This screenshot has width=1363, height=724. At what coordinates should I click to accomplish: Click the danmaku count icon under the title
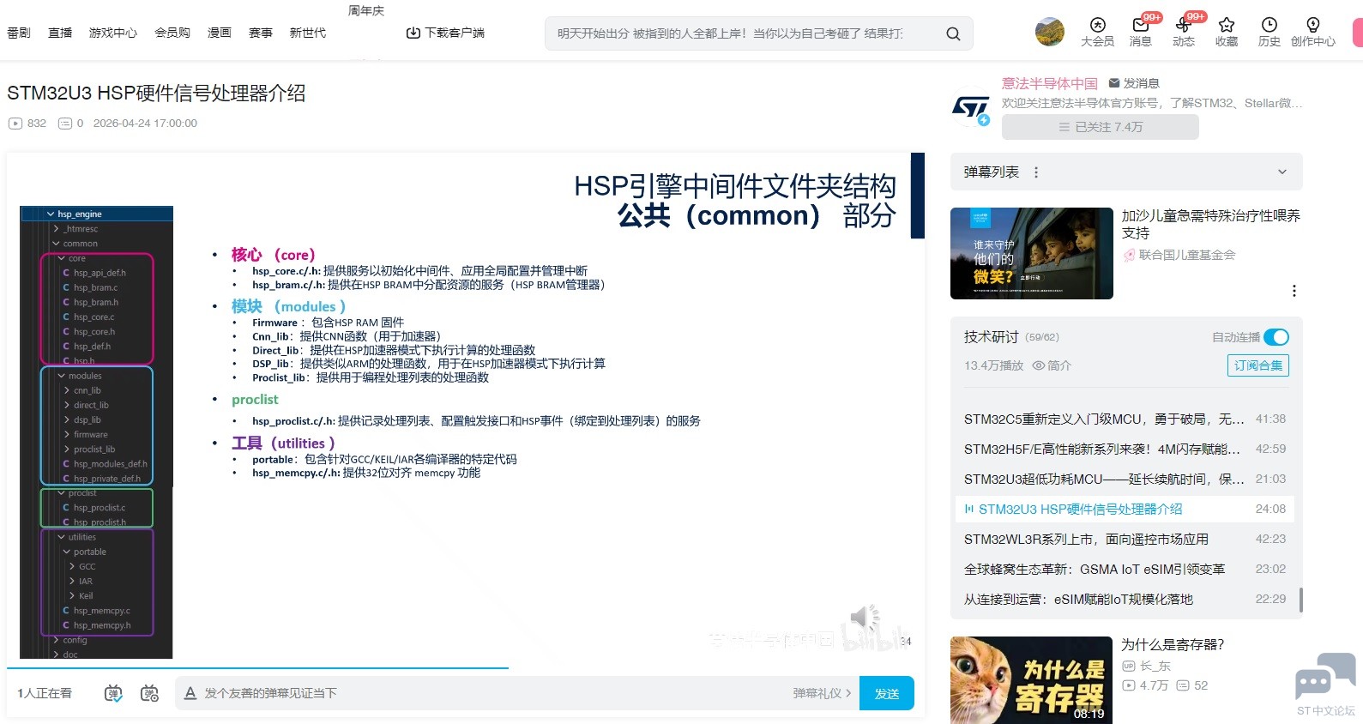(64, 124)
